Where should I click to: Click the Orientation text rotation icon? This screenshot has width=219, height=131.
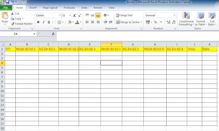click(106, 15)
